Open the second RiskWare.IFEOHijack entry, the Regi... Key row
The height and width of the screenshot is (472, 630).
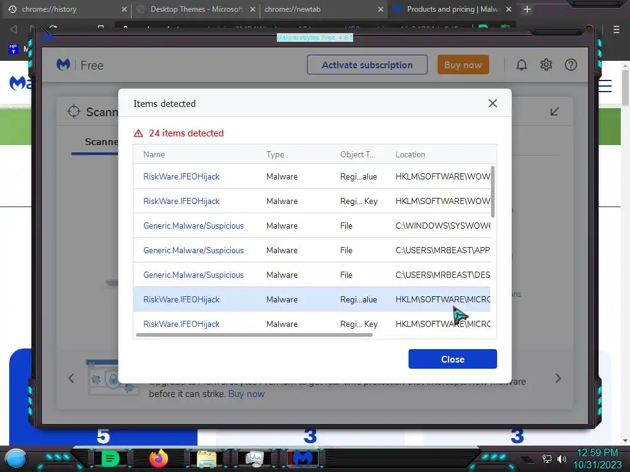coord(181,201)
